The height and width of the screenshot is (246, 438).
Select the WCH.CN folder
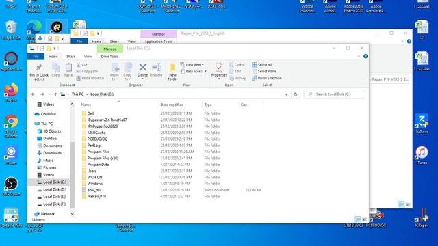tap(94, 177)
